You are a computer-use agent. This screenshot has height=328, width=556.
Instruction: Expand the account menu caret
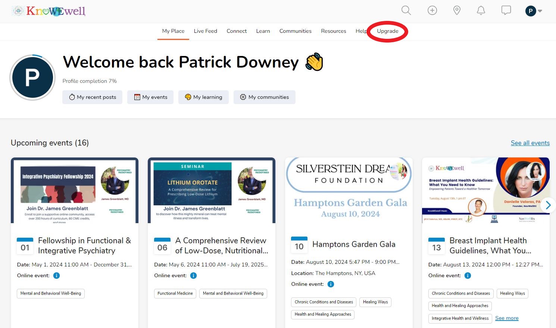(x=540, y=11)
